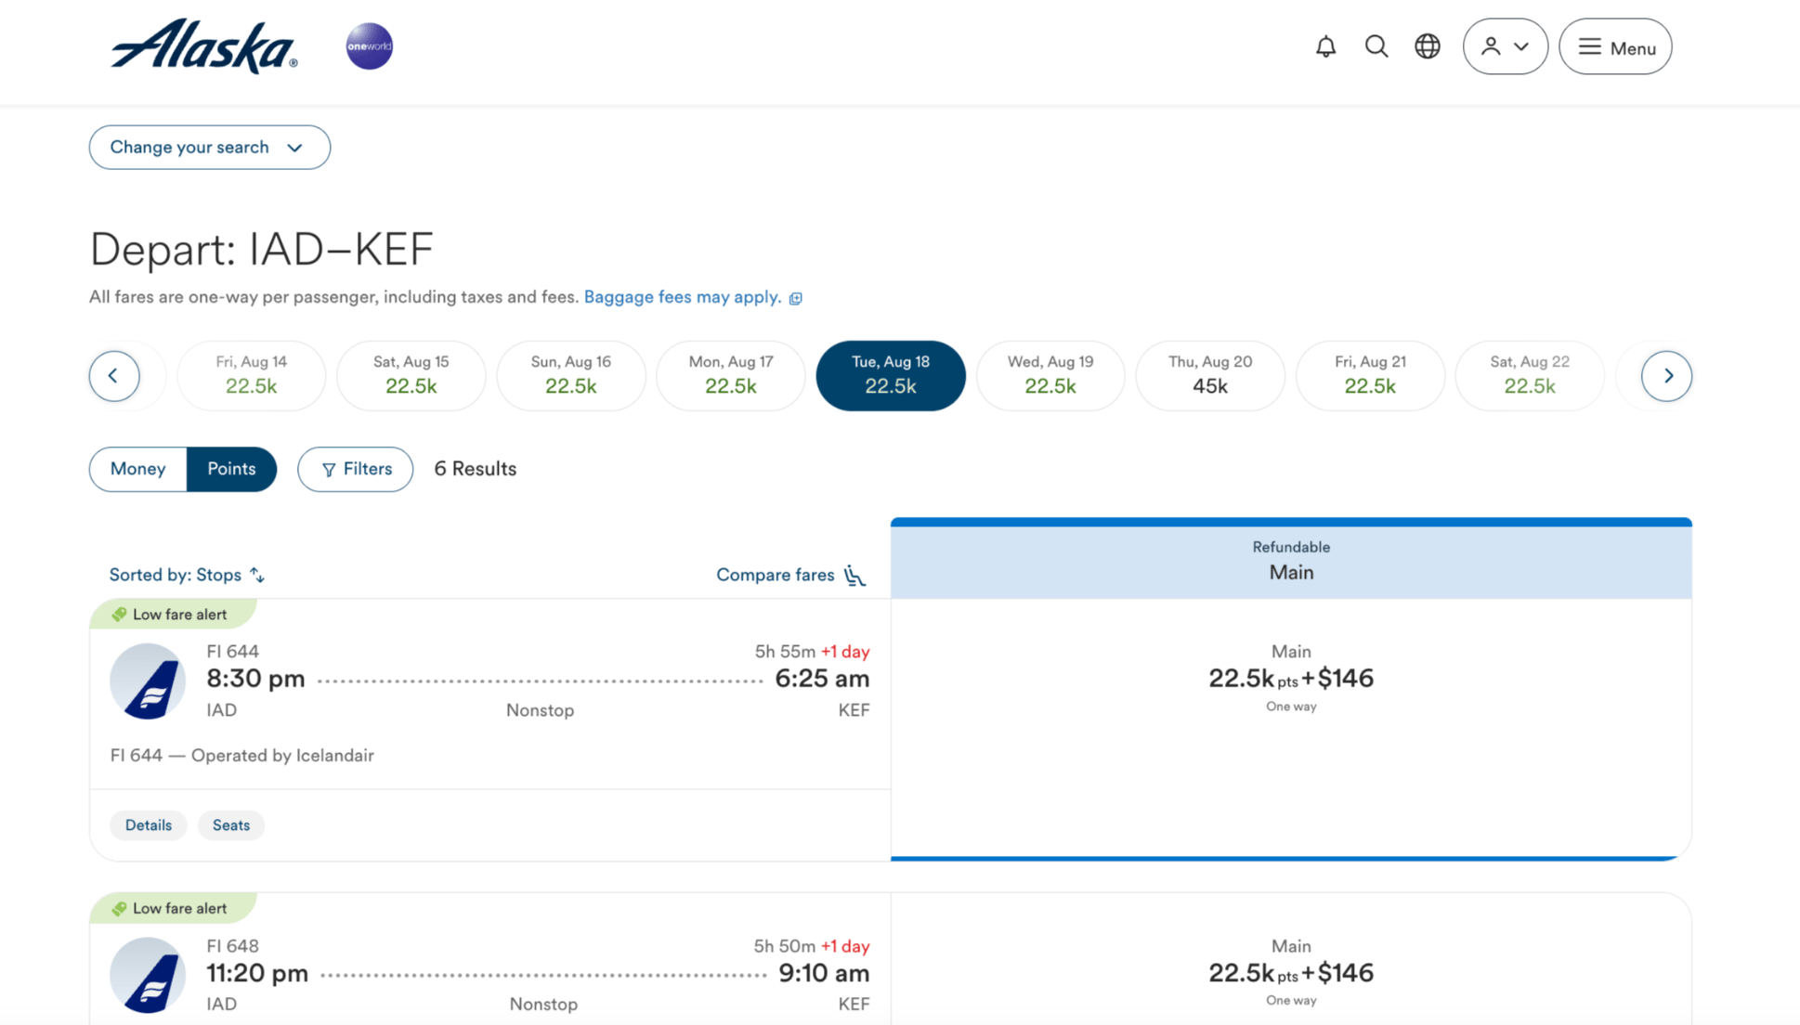Show later dates with the right arrow
This screenshot has height=1025, width=1800.
tap(1666, 376)
